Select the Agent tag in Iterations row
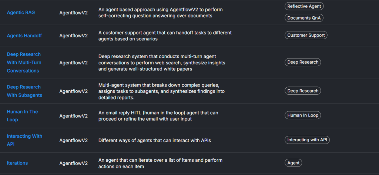 (x=294, y=163)
